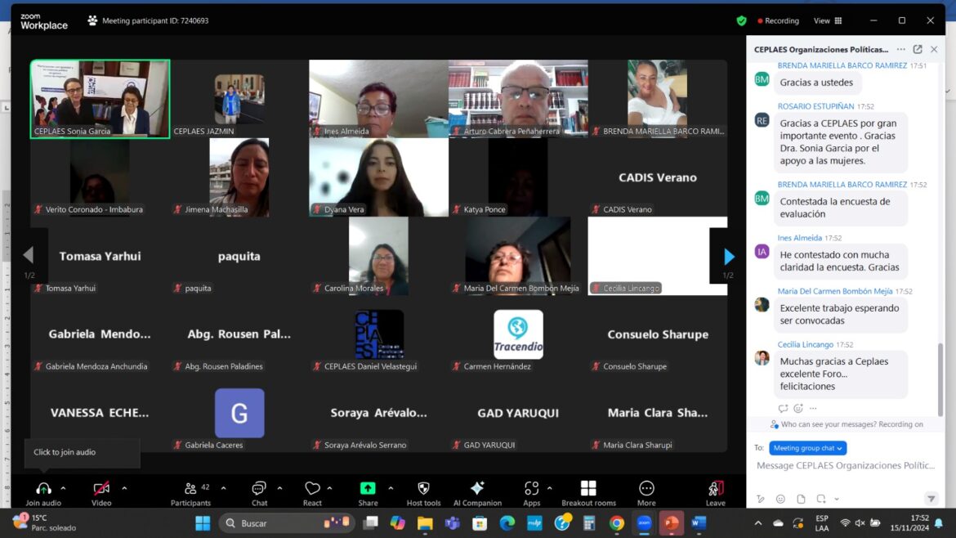Expand the arrow next to Participants
This screenshot has height=538, width=956.
point(223,488)
